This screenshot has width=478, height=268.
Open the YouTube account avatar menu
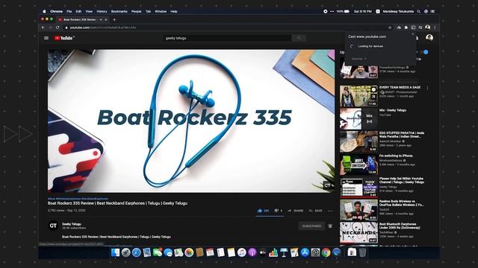[x=429, y=38]
